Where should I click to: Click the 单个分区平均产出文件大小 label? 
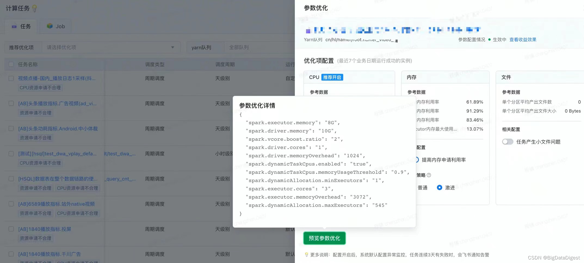click(x=529, y=111)
